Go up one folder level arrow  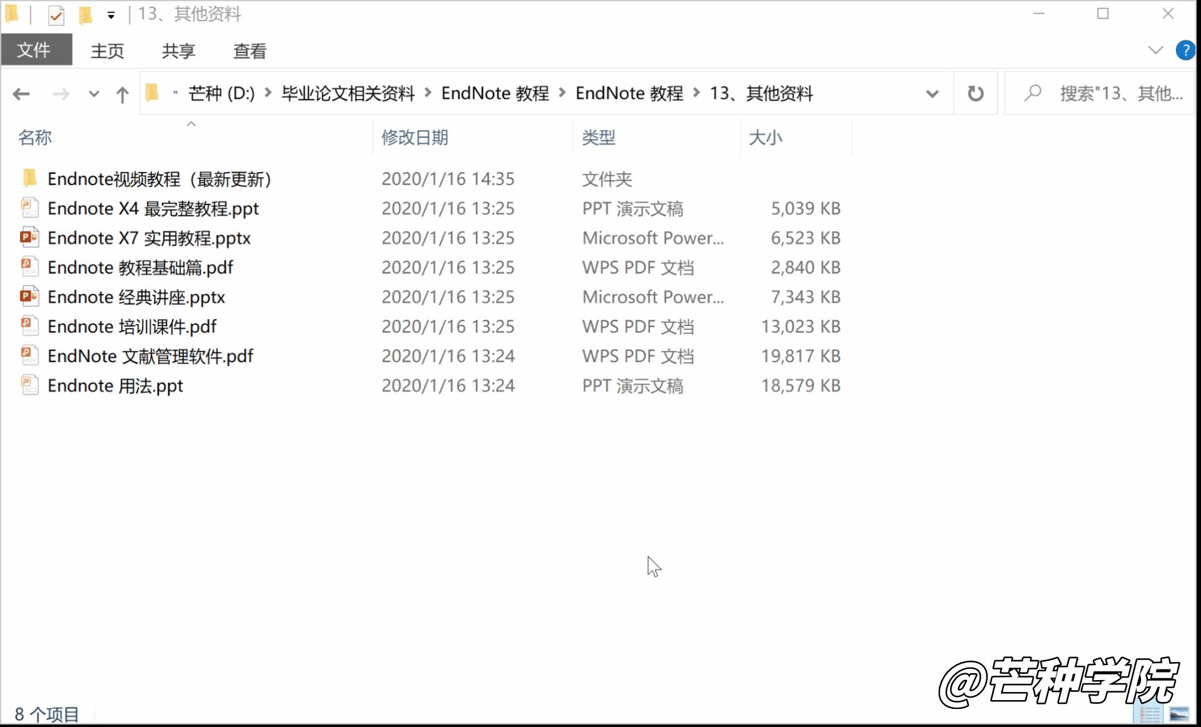[123, 94]
